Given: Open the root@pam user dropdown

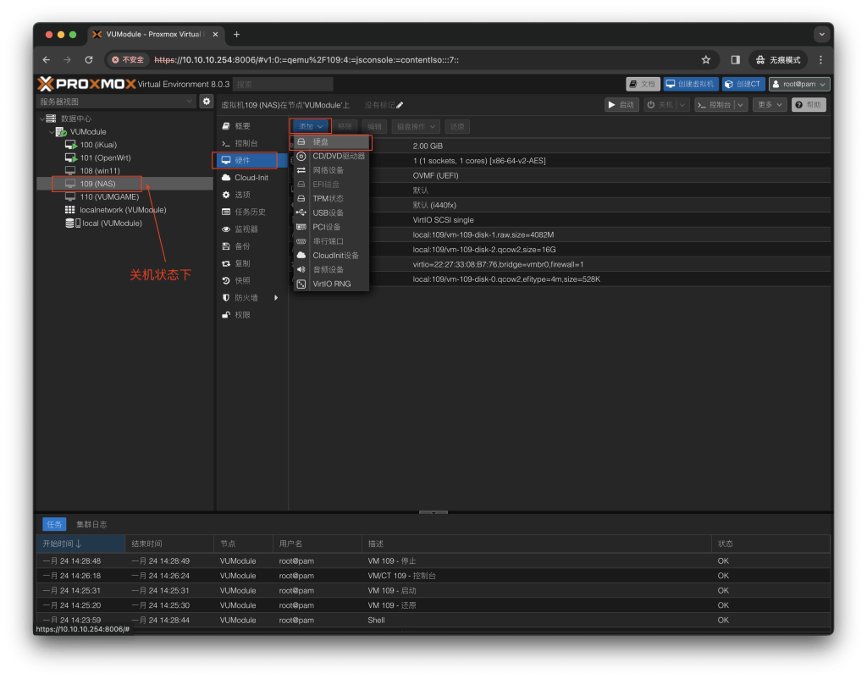Looking at the screenshot, I should tap(798, 84).
